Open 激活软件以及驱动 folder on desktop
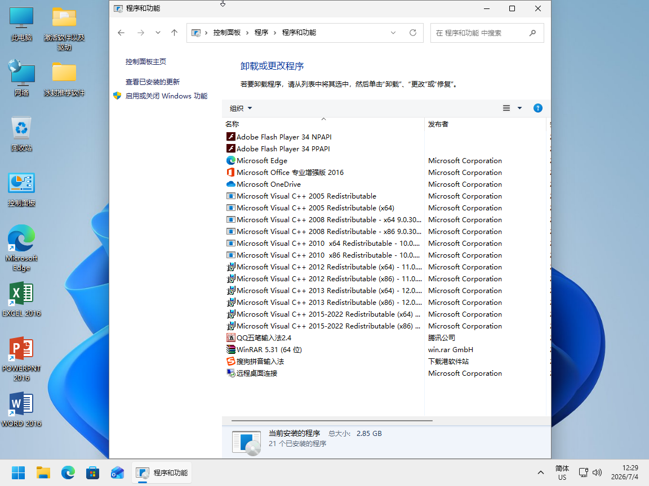Screen dimensions: 649x486 pos(64,29)
